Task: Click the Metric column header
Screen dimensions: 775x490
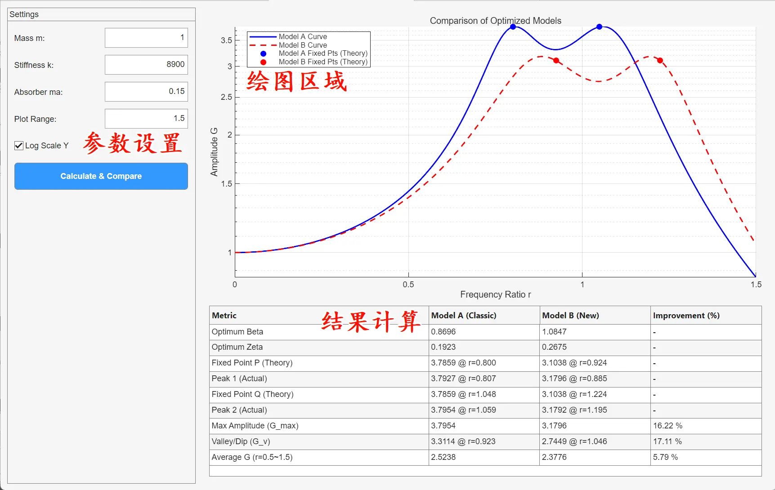Action: point(224,316)
